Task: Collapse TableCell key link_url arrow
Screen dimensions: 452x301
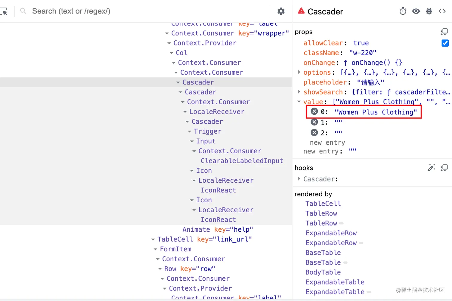Action: point(153,239)
